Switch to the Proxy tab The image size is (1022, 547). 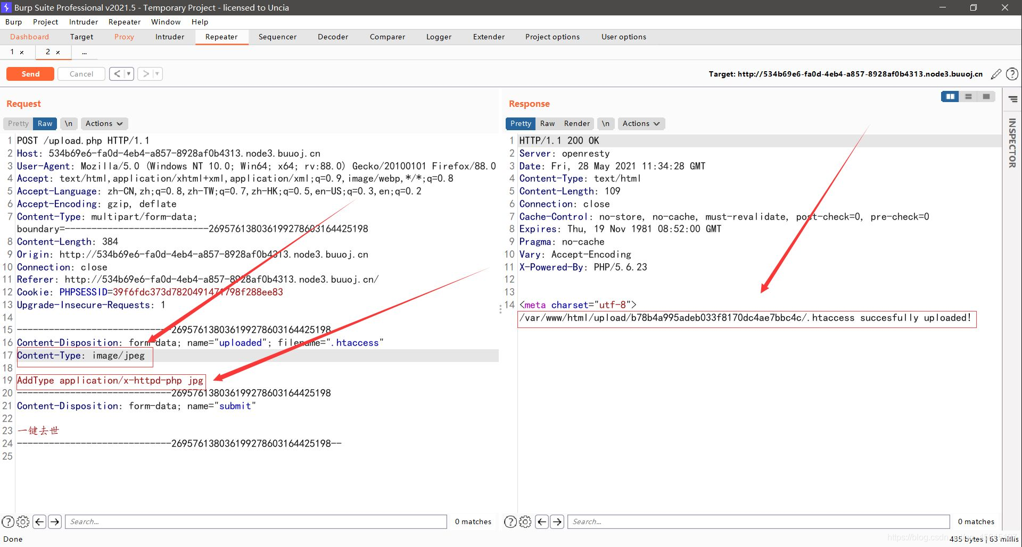(124, 37)
